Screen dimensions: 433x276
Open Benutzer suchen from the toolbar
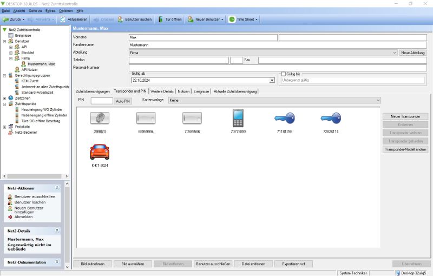[121, 19]
